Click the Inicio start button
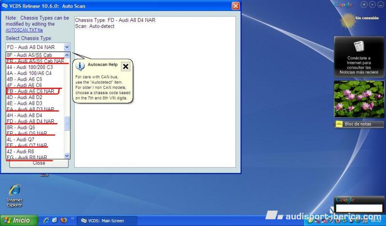 [19, 220]
